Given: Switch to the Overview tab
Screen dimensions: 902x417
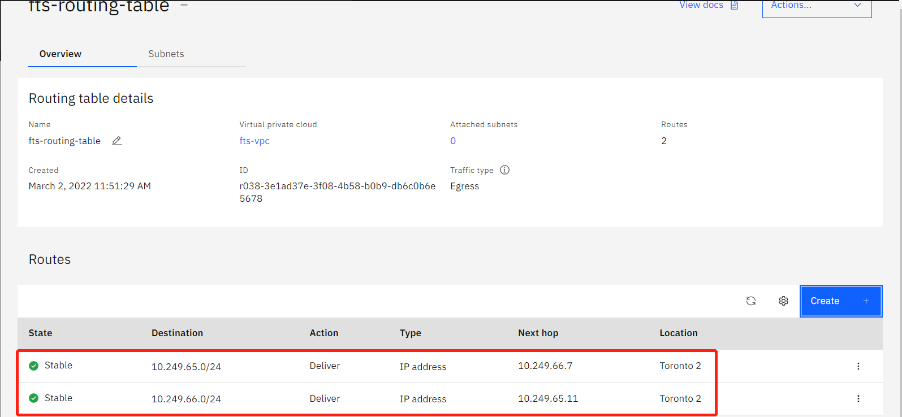Looking at the screenshot, I should tap(83, 54).
